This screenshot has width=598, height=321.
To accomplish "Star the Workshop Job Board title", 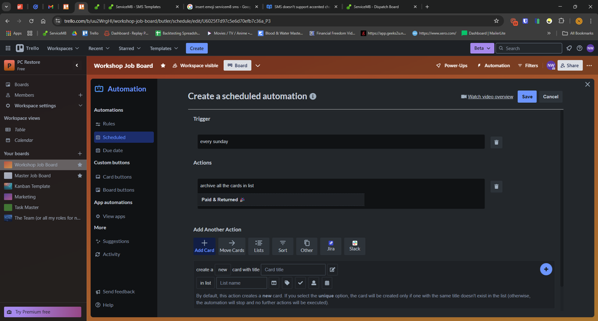I will coord(163,66).
